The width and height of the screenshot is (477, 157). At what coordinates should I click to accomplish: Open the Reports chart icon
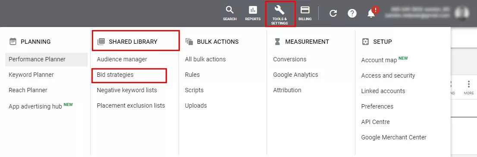(253, 10)
